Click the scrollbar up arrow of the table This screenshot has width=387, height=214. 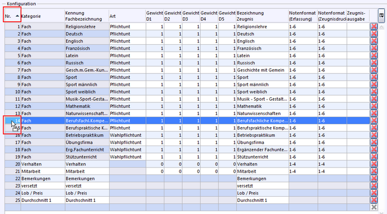[x=381, y=27]
